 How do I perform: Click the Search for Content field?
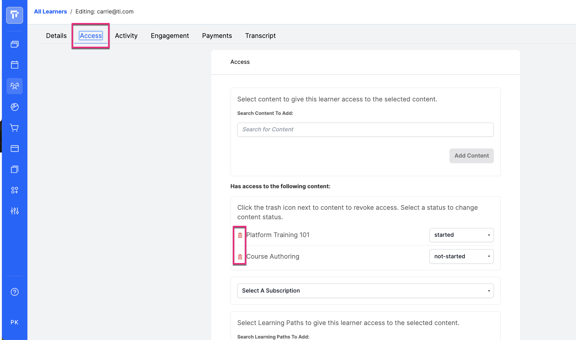click(365, 130)
